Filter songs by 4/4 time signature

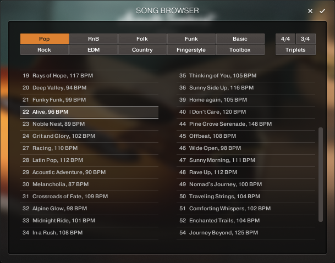click(x=285, y=38)
